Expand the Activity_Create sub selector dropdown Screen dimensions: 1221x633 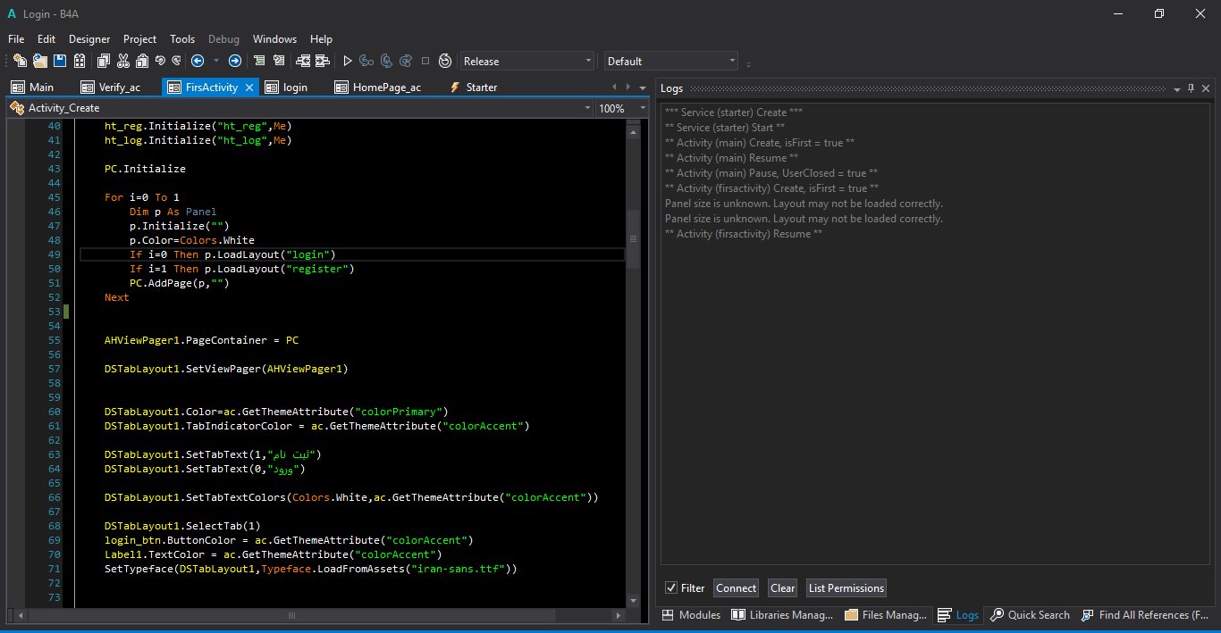click(x=587, y=108)
